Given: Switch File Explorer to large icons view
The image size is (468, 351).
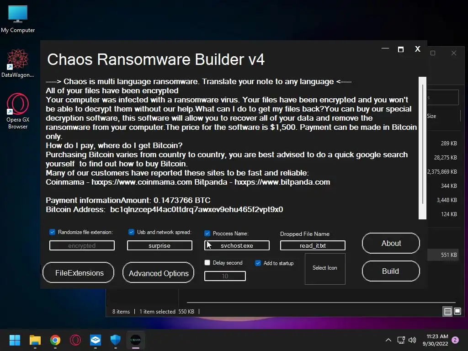Looking at the screenshot, I should tap(457, 312).
